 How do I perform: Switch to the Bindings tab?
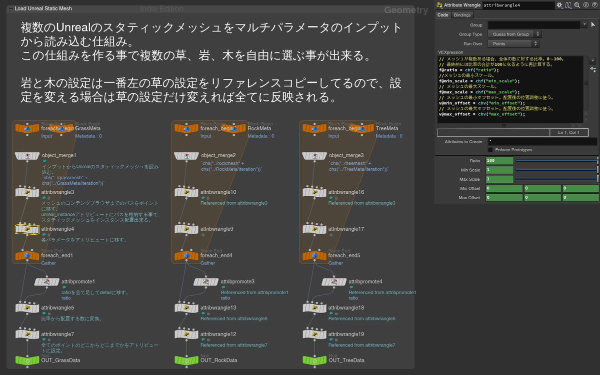pyautogui.click(x=462, y=14)
